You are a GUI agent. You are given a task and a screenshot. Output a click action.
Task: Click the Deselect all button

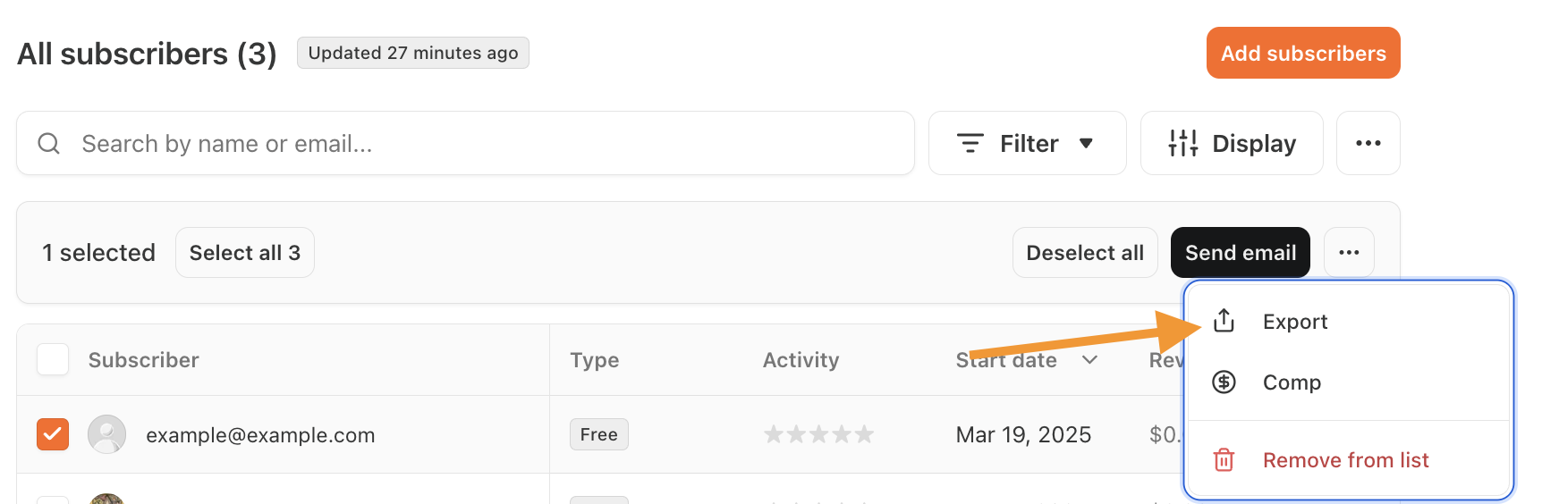point(1084,253)
